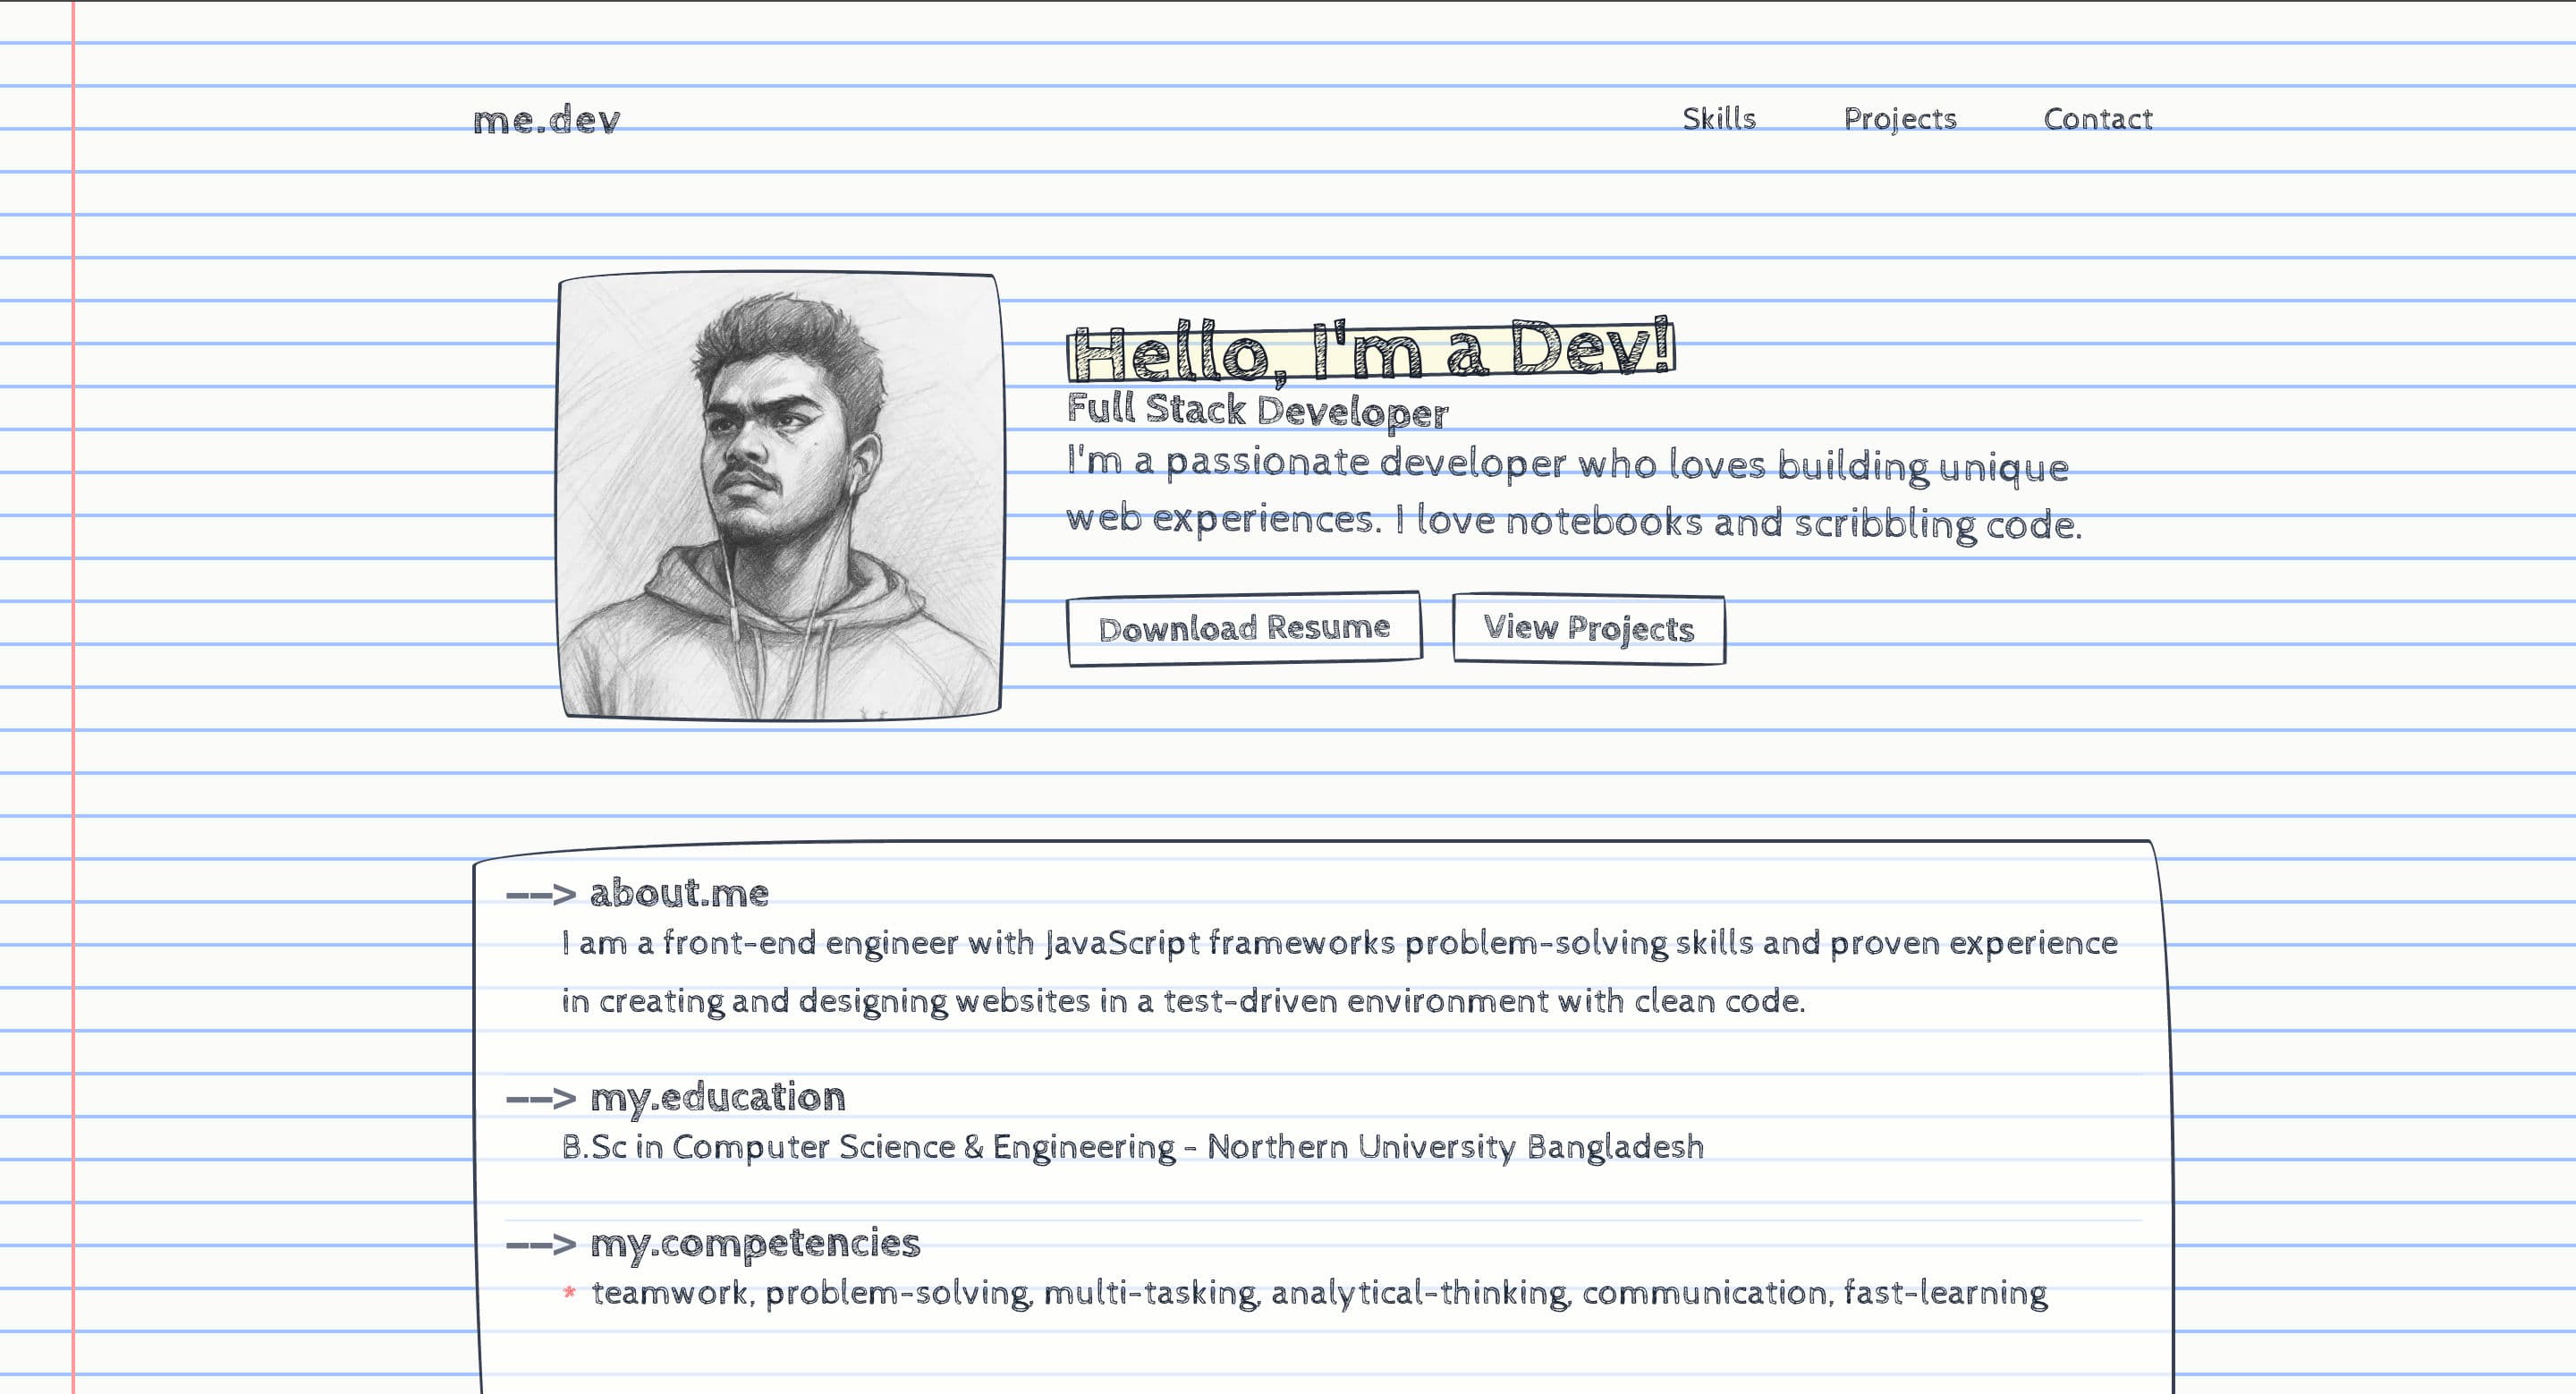Go to the Projects navigation link
The width and height of the screenshot is (2576, 1394).
point(1899,119)
